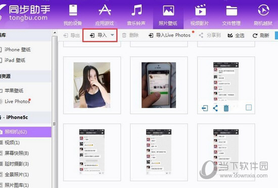This screenshot has width=278, height=188.
Task: Click the tongbu.com logo
Action: click(25, 13)
